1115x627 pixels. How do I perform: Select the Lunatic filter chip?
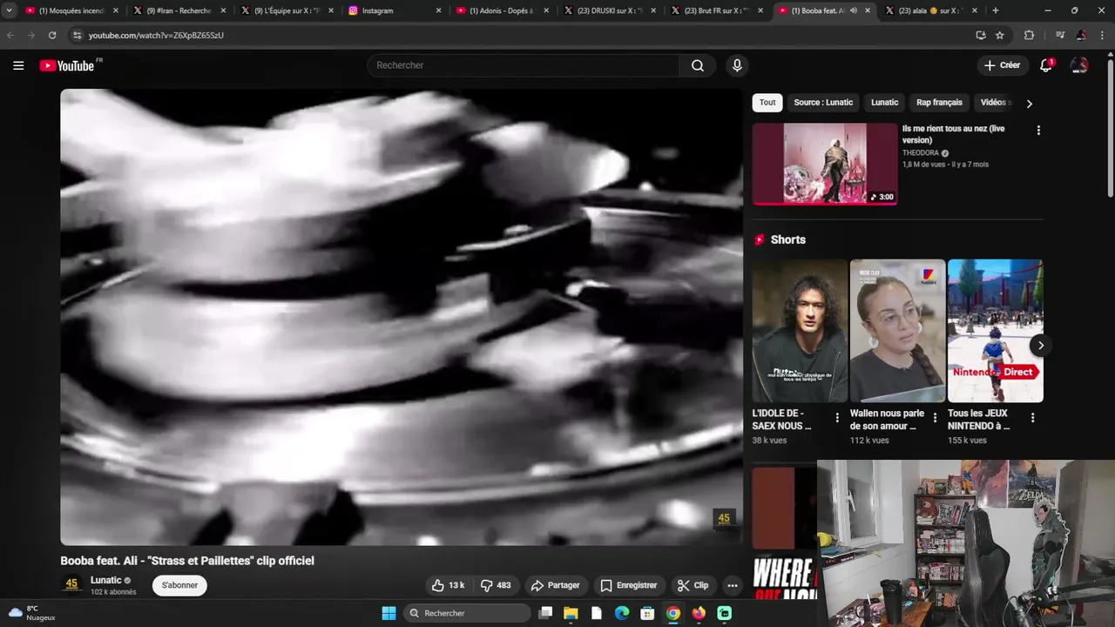(884, 103)
